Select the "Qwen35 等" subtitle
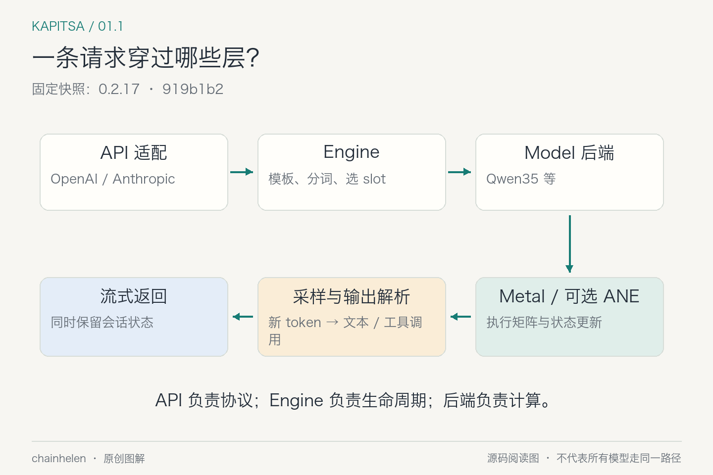This screenshot has width=713, height=475. [521, 179]
